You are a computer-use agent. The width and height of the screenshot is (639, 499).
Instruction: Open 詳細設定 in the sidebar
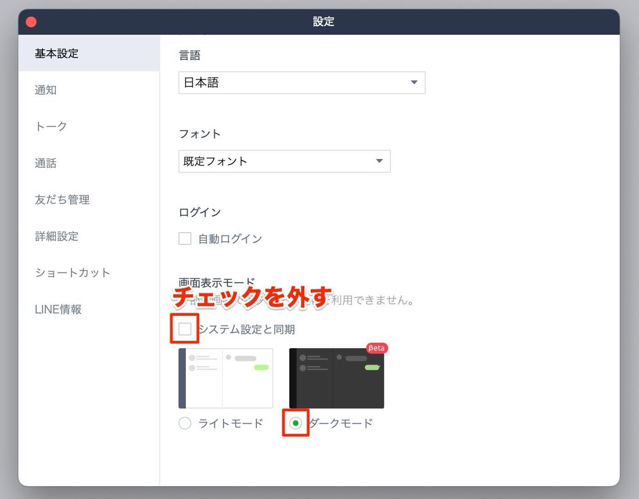pyautogui.click(x=56, y=236)
